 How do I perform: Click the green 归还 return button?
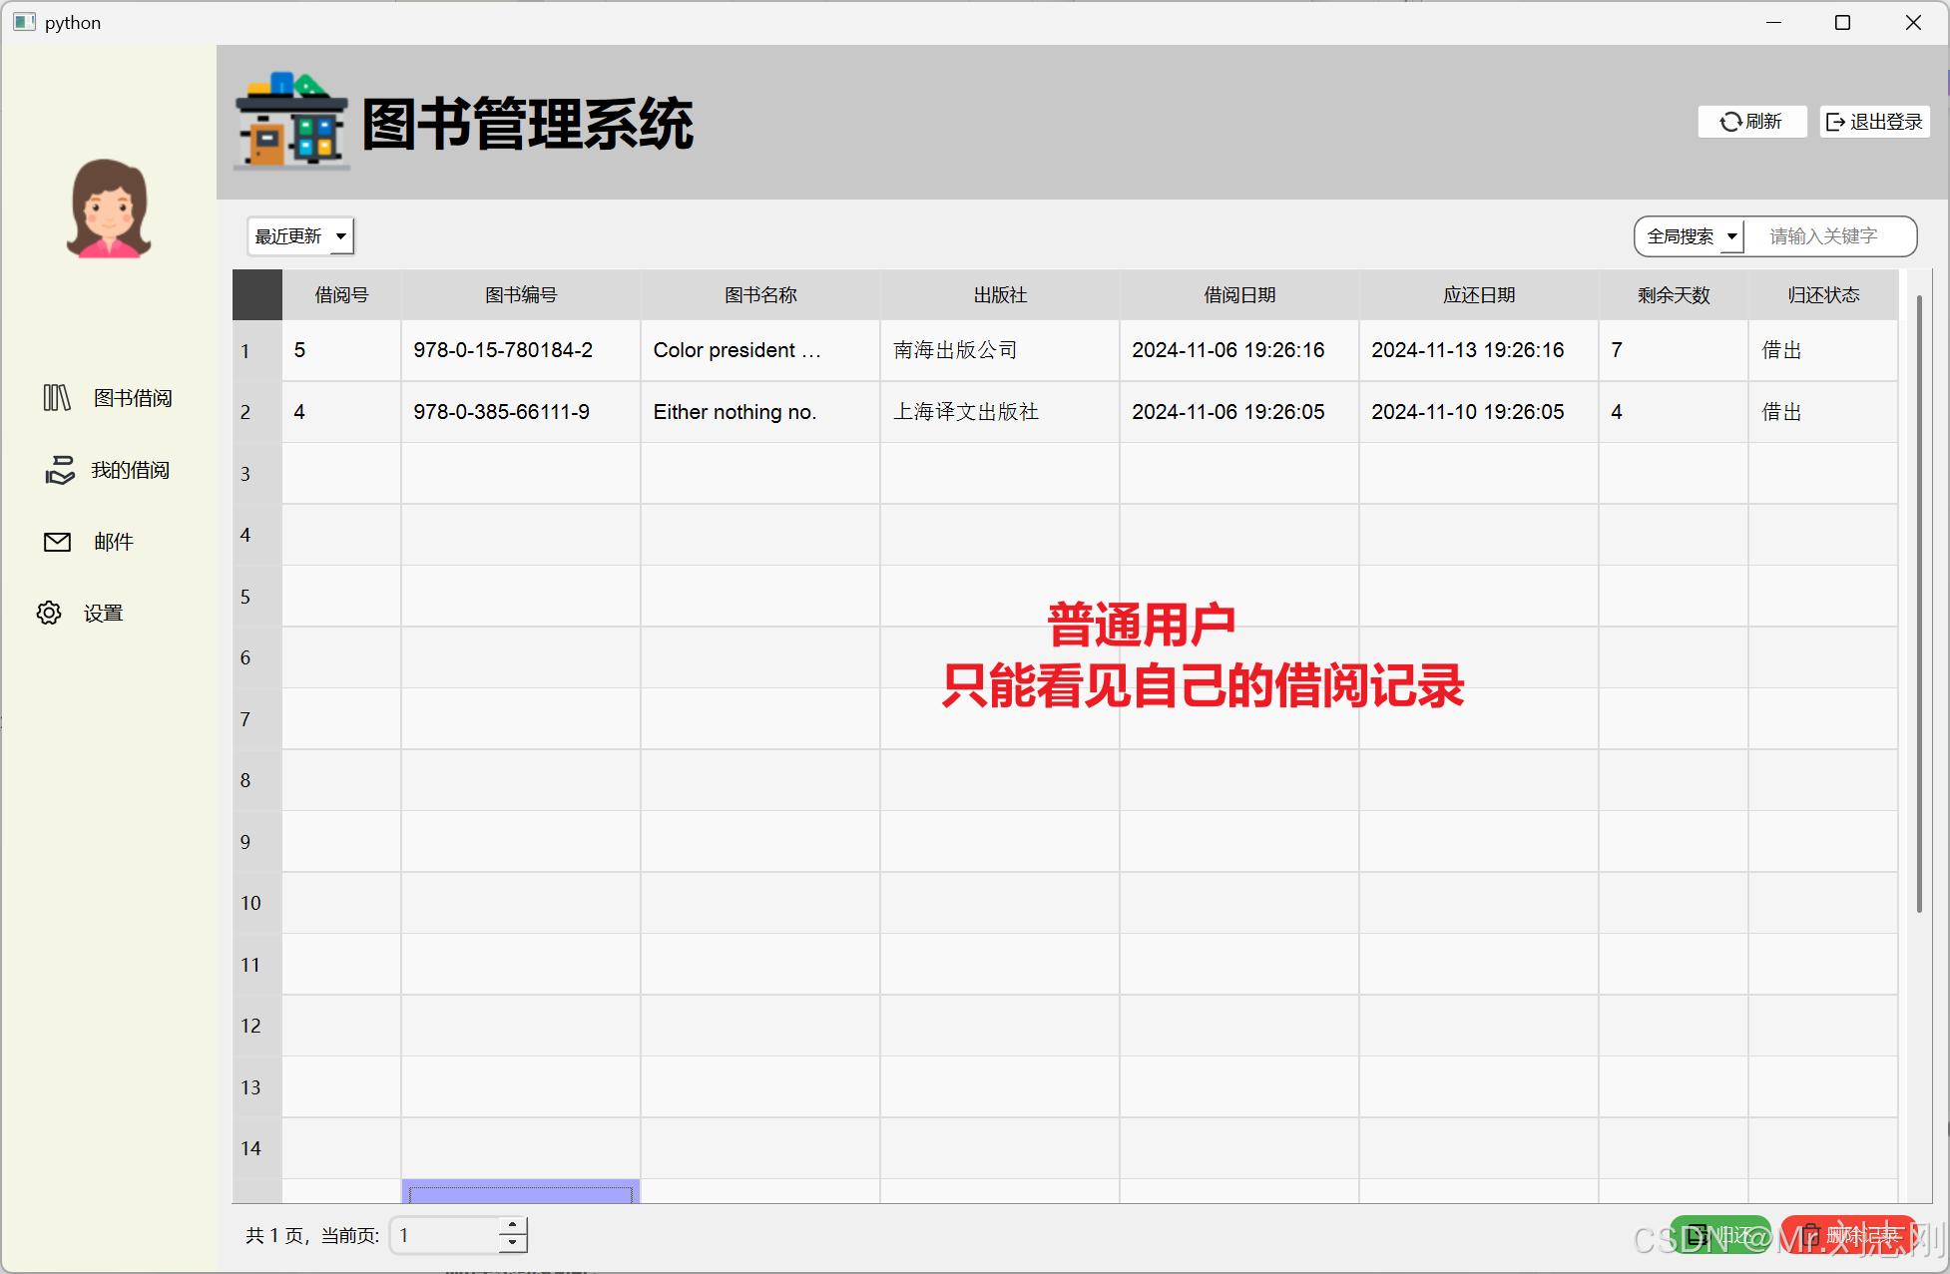coord(1721,1235)
